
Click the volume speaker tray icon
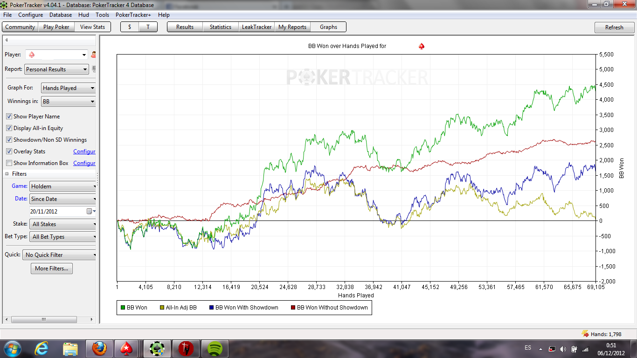pyautogui.click(x=563, y=349)
